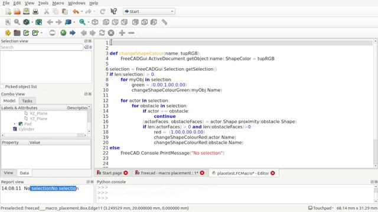Viewport: 378px width, 212px height.
Task: Stop loading with the grey X icon
Action: tap(111, 33)
